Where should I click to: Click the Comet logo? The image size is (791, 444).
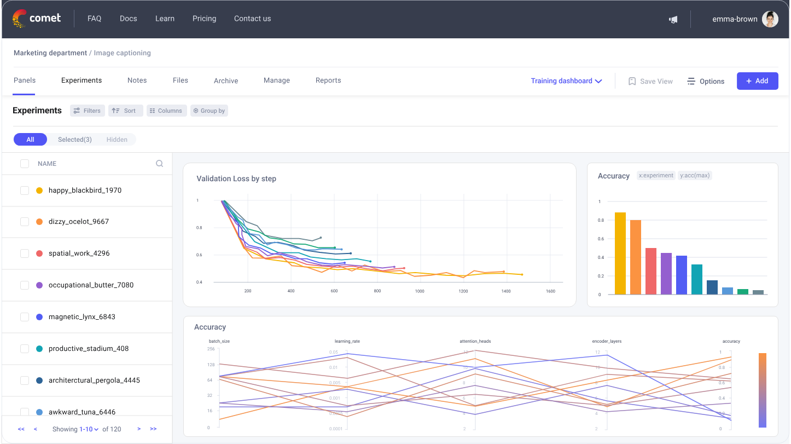(37, 19)
